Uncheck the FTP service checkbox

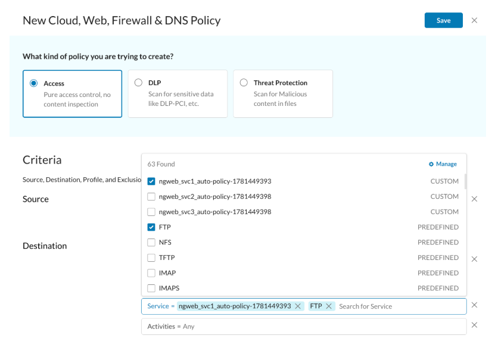click(151, 227)
